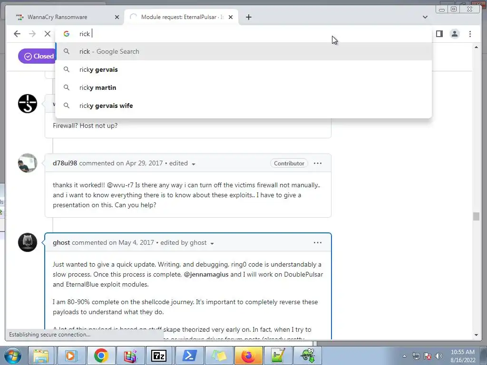Close the Module request: EternalPulsar tab
This screenshot has height=365, width=487.
(231, 17)
